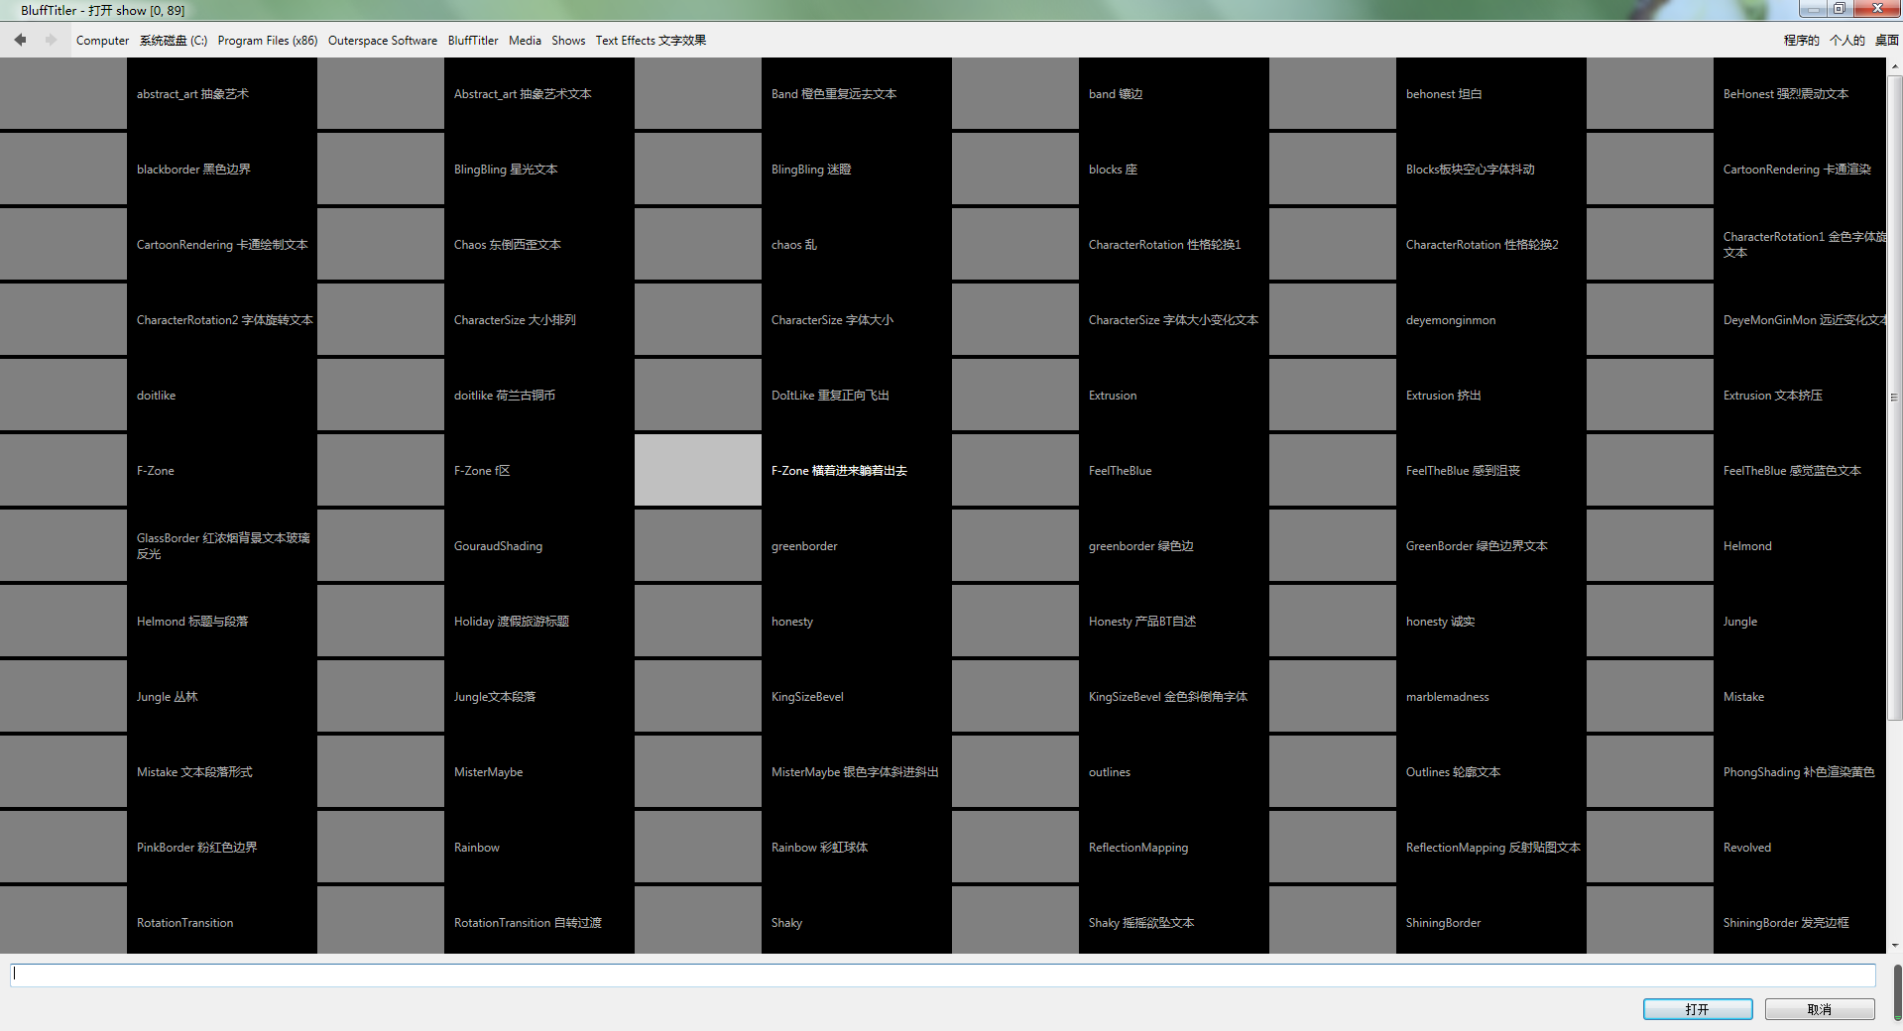Viewport: 1903px width, 1031px height.
Task: Select the behonest 坦白 thumbnail
Action: (1333, 94)
